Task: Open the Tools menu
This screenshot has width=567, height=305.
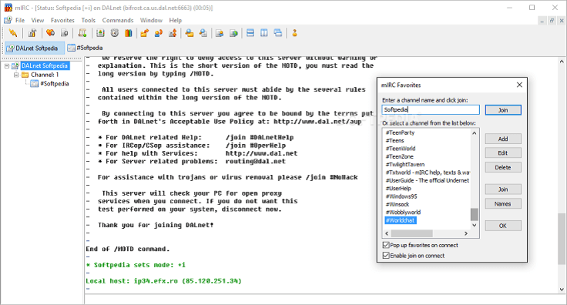Action: [x=89, y=20]
